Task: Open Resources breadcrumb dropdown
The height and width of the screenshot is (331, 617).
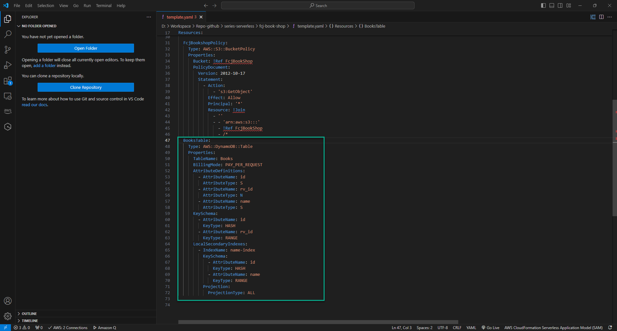Action: click(x=341, y=26)
